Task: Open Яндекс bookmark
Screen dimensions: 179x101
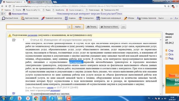Action: pos(47,10)
